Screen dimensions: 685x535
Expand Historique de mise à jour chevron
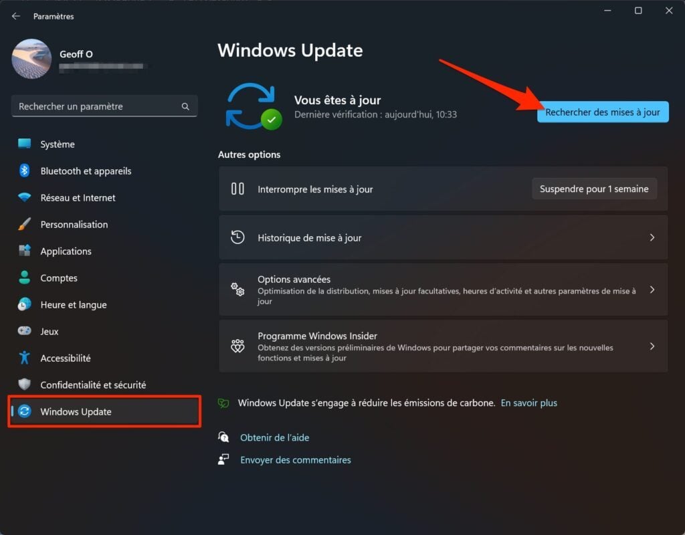[652, 237]
